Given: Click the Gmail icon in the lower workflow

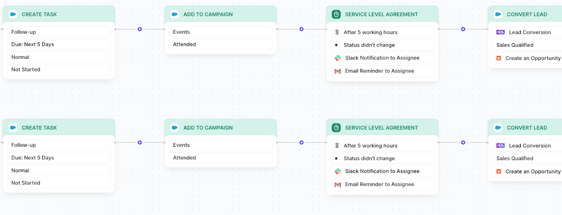Looking at the screenshot, I should click(x=338, y=185).
